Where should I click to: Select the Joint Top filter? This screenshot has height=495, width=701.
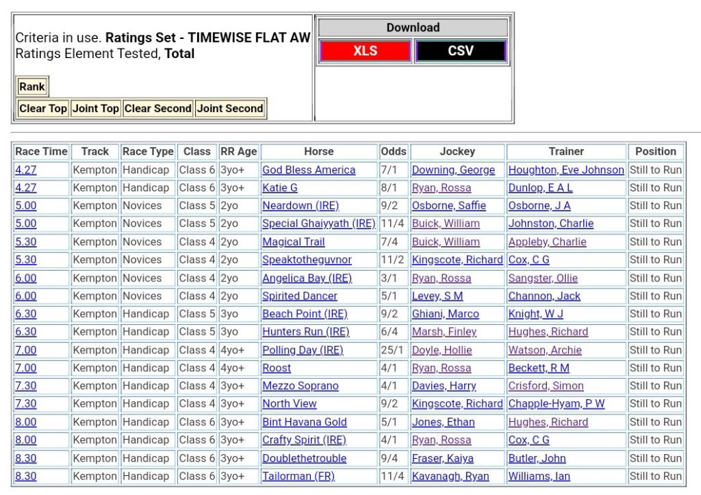(96, 108)
